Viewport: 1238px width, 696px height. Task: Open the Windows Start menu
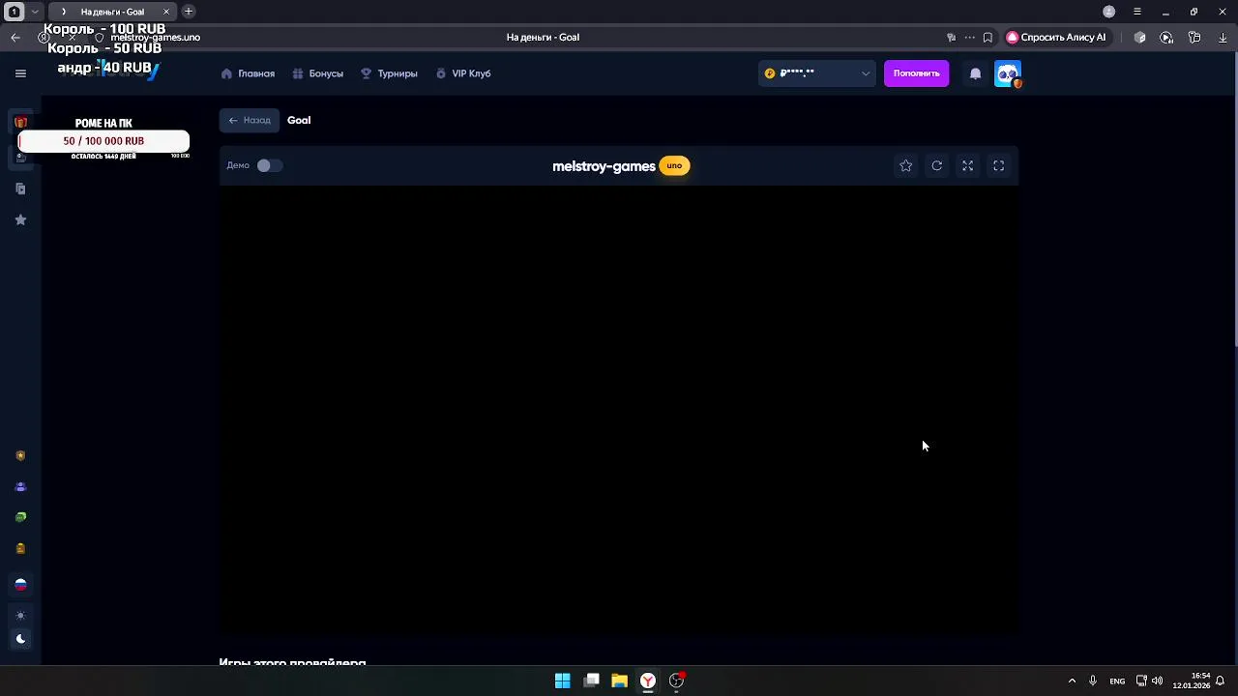pyautogui.click(x=562, y=681)
